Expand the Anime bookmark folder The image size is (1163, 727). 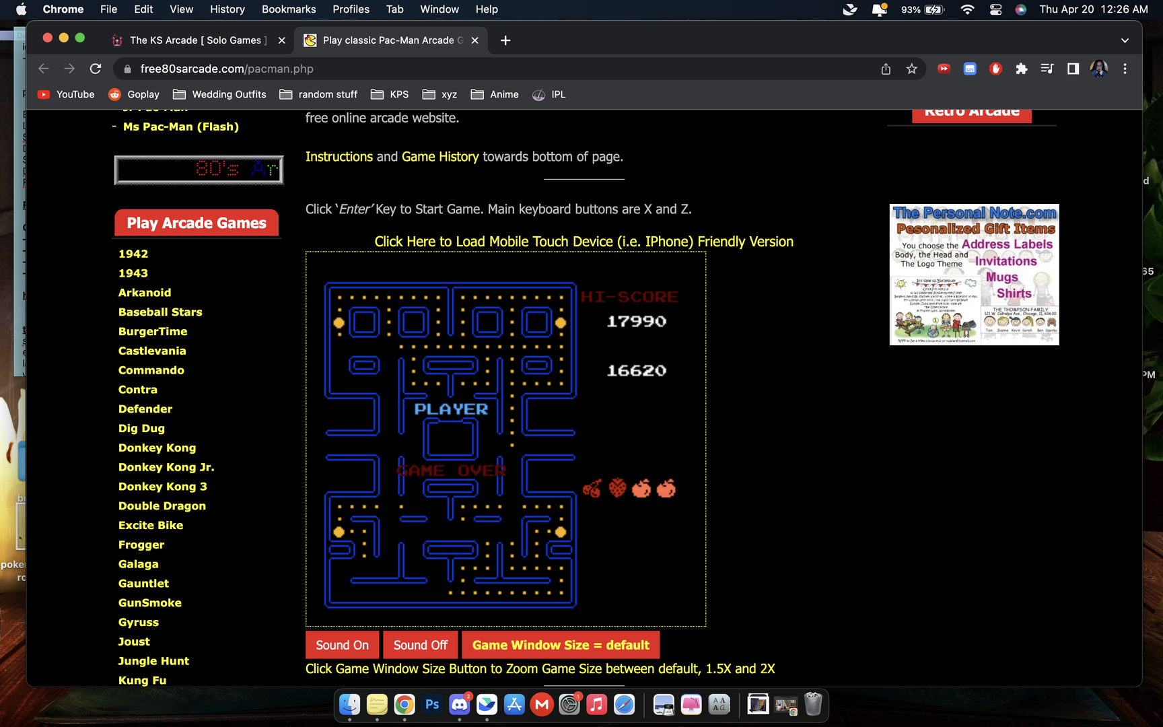click(x=495, y=94)
